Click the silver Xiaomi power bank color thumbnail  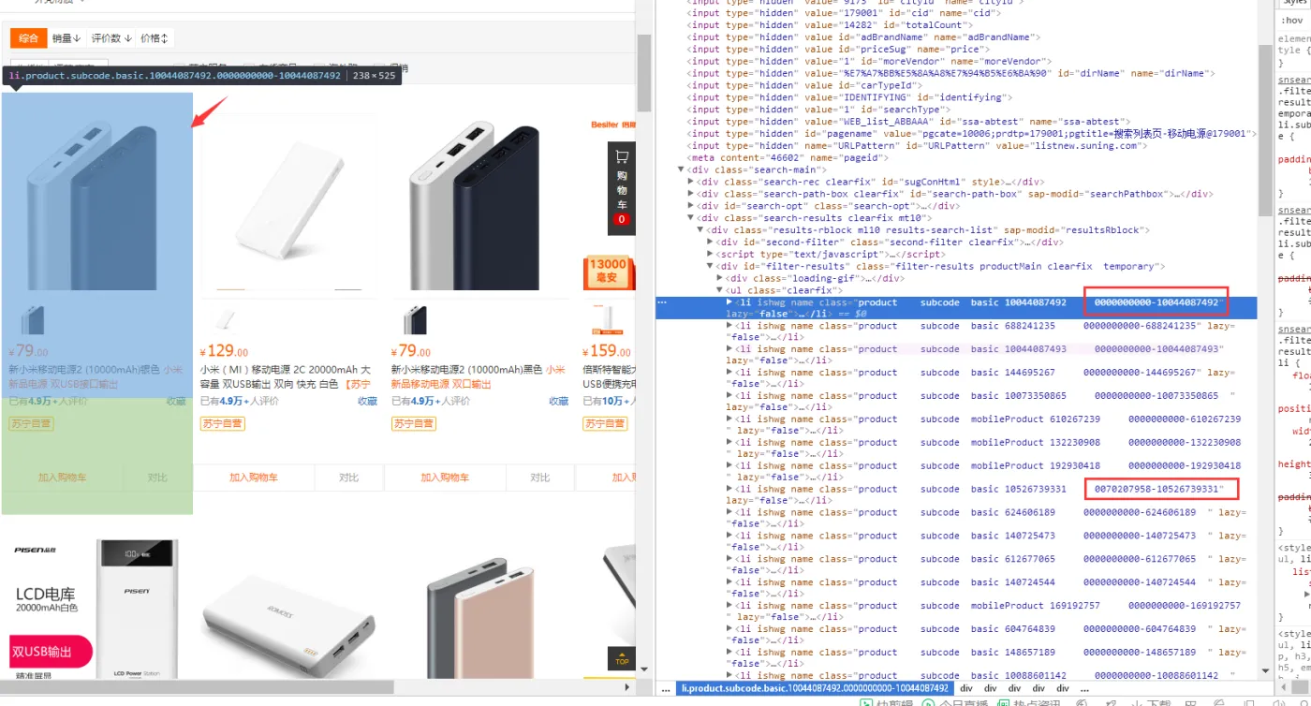pos(33,320)
